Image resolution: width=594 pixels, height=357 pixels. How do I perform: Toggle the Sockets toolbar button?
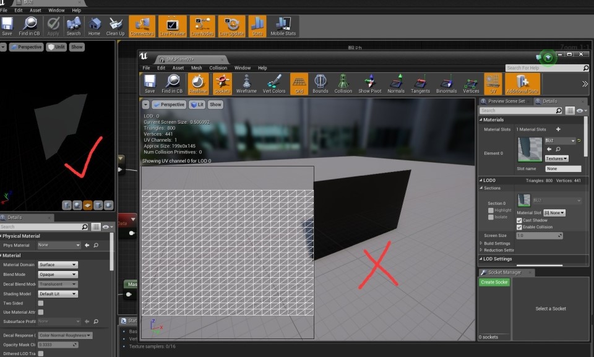point(222,84)
